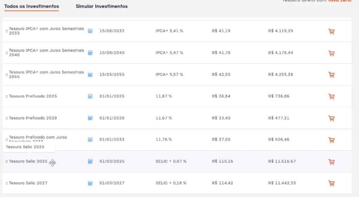The height and width of the screenshot is (197, 359).
Task: Click unit price R$ 4.119,29
Action: pyautogui.click(x=281, y=31)
